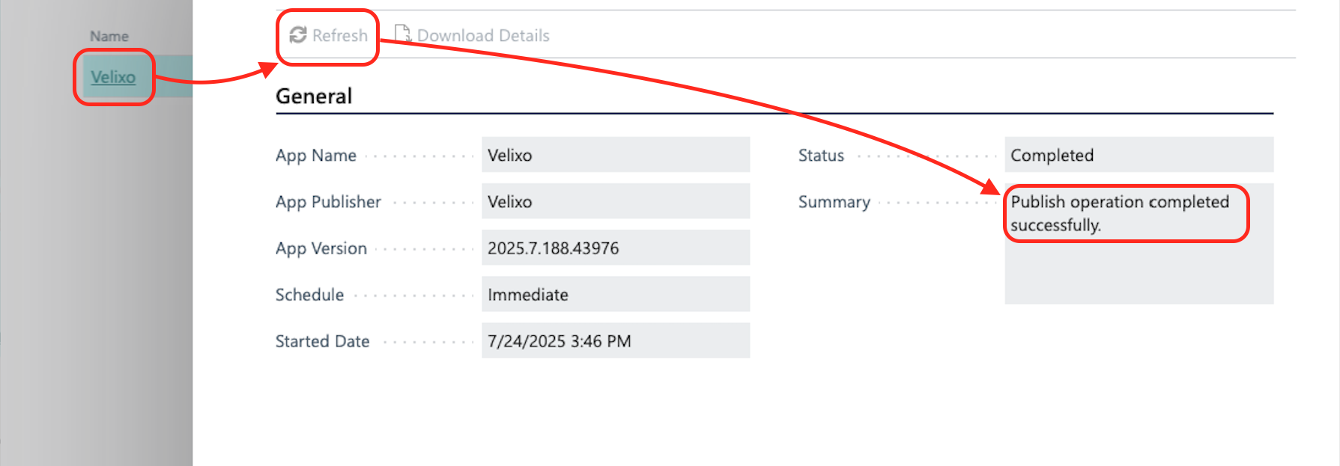Click the Status field showing Completed

coord(1138,155)
